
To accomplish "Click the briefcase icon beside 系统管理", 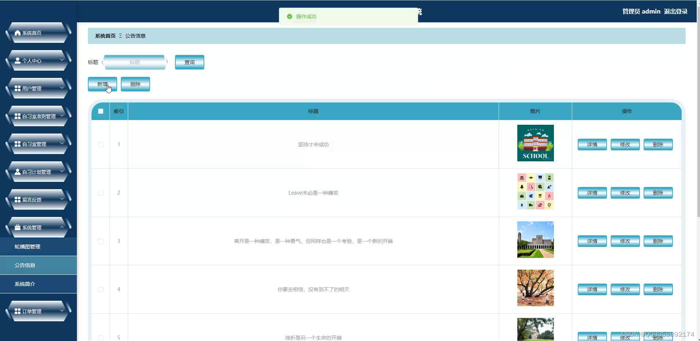I will pos(18,228).
